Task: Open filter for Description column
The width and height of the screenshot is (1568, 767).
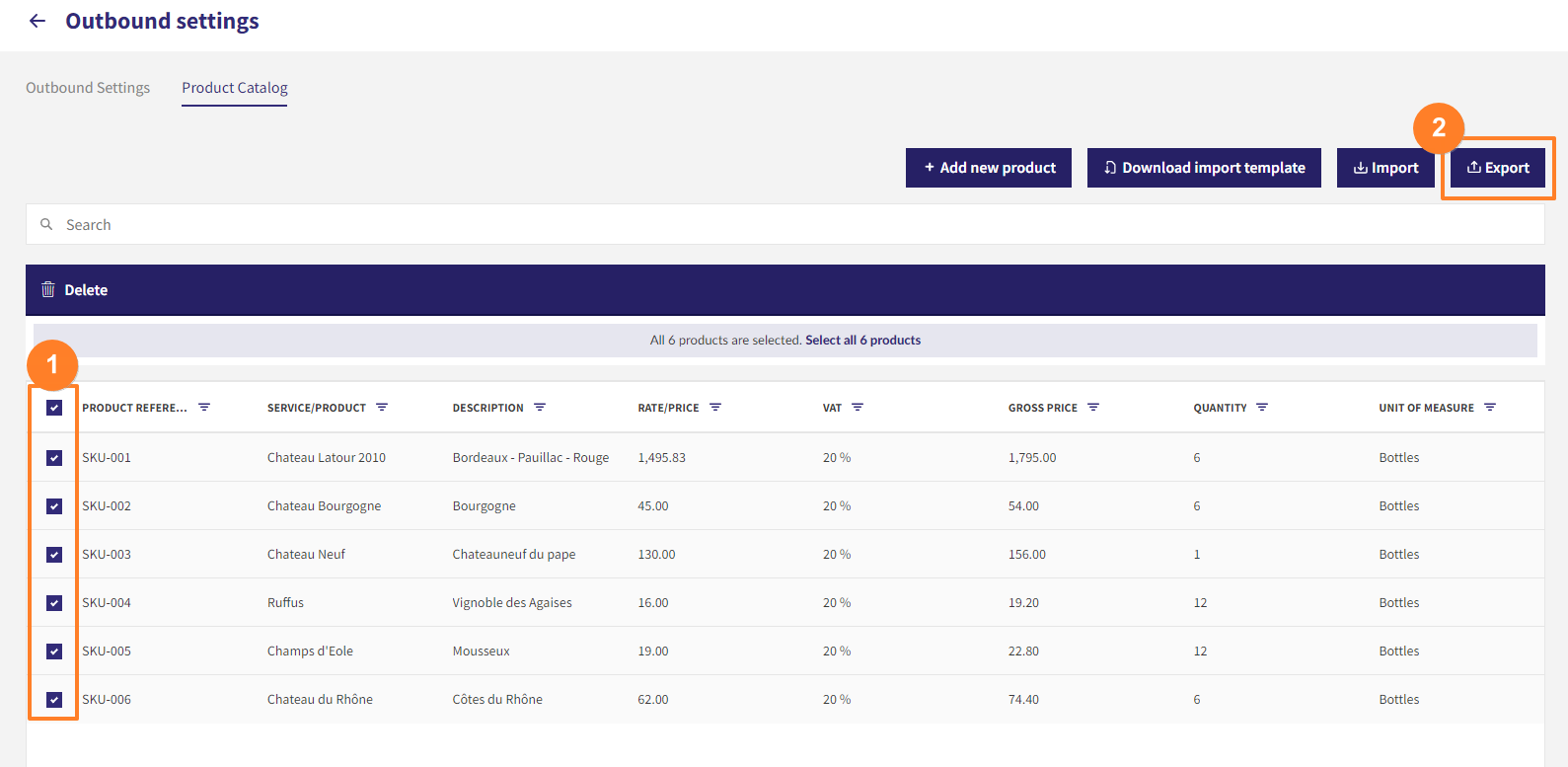Action: [x=540, y=407]
